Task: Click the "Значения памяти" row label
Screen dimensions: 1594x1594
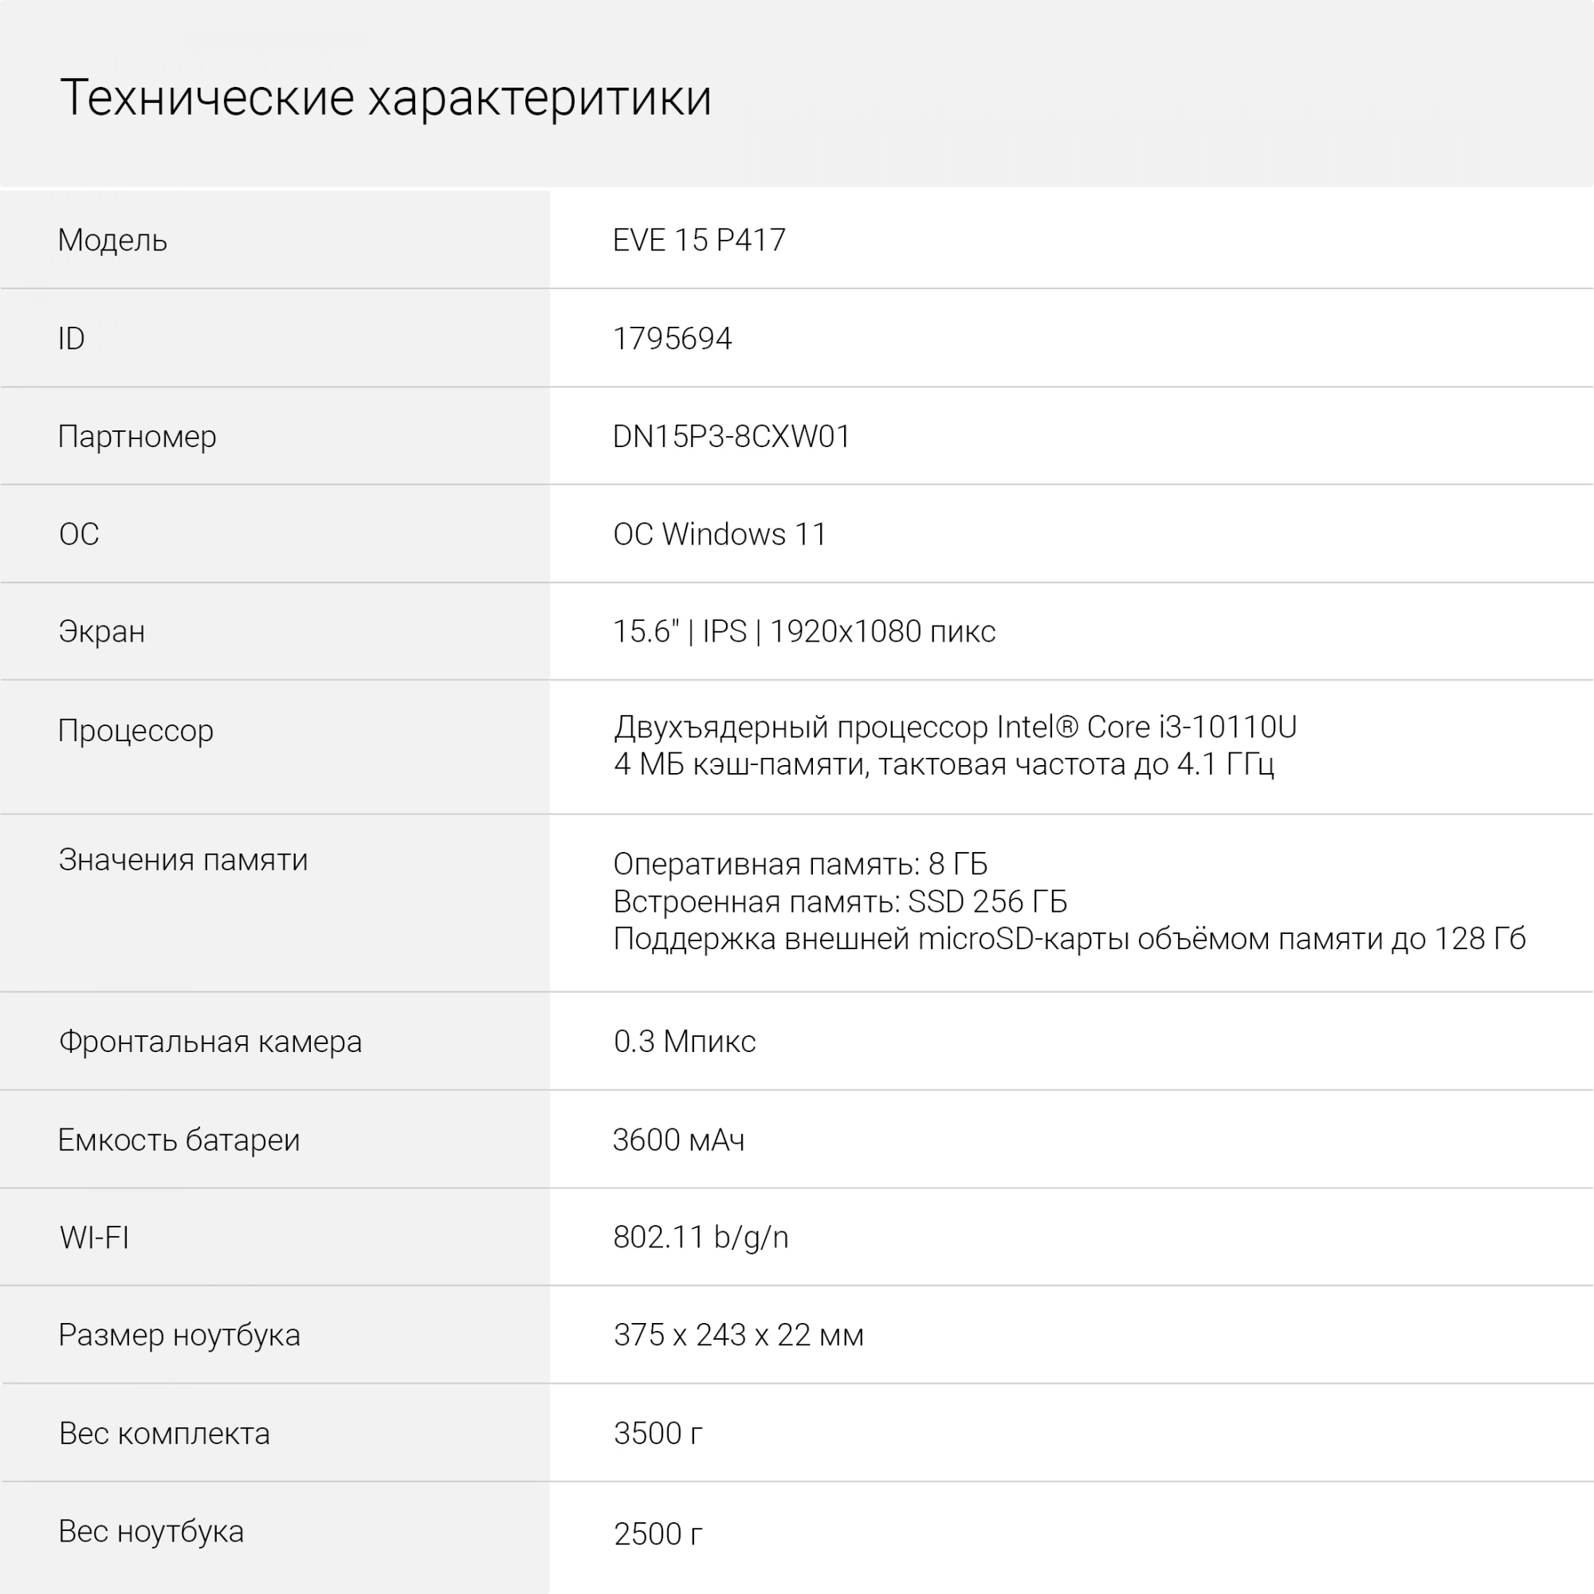Action: tap(183, 860)
